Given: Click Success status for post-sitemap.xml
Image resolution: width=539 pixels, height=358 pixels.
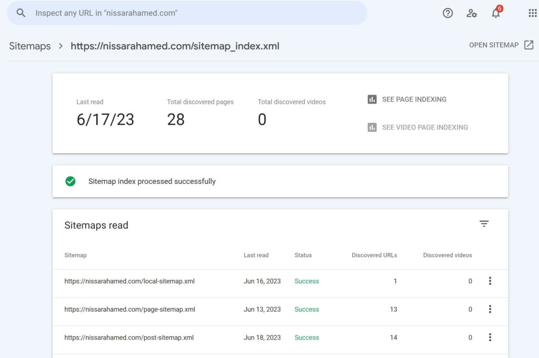Looking at the screenshot, I should (x=306, y=337).
